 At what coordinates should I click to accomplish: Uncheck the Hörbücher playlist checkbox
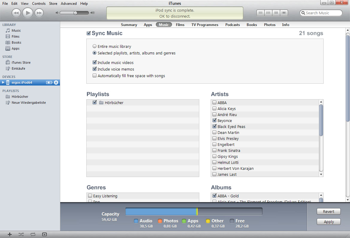(x=95, y=103)
